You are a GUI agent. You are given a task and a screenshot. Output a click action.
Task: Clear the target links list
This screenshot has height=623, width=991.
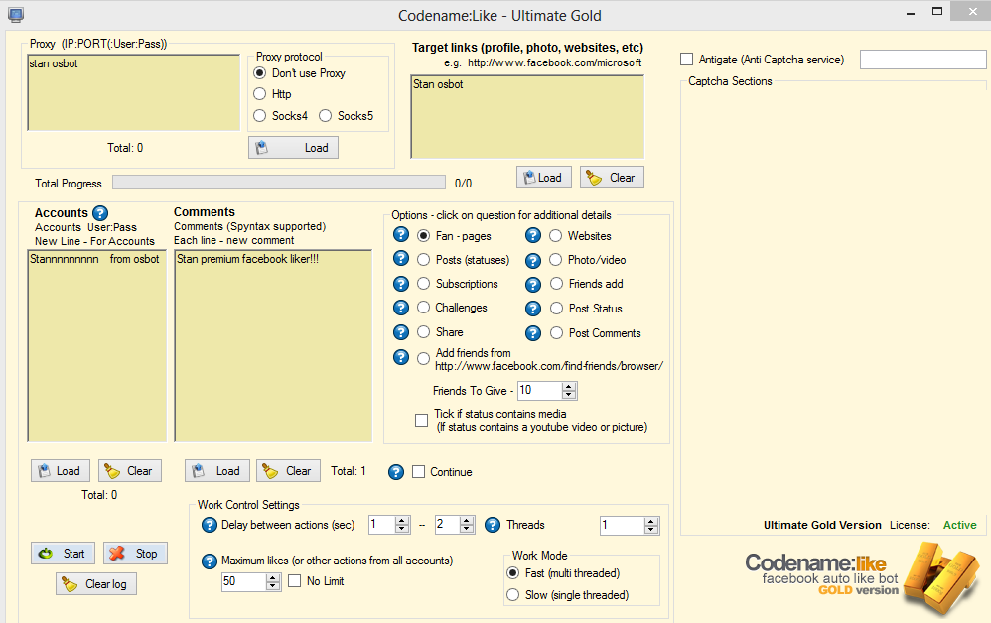coord(612,178)
